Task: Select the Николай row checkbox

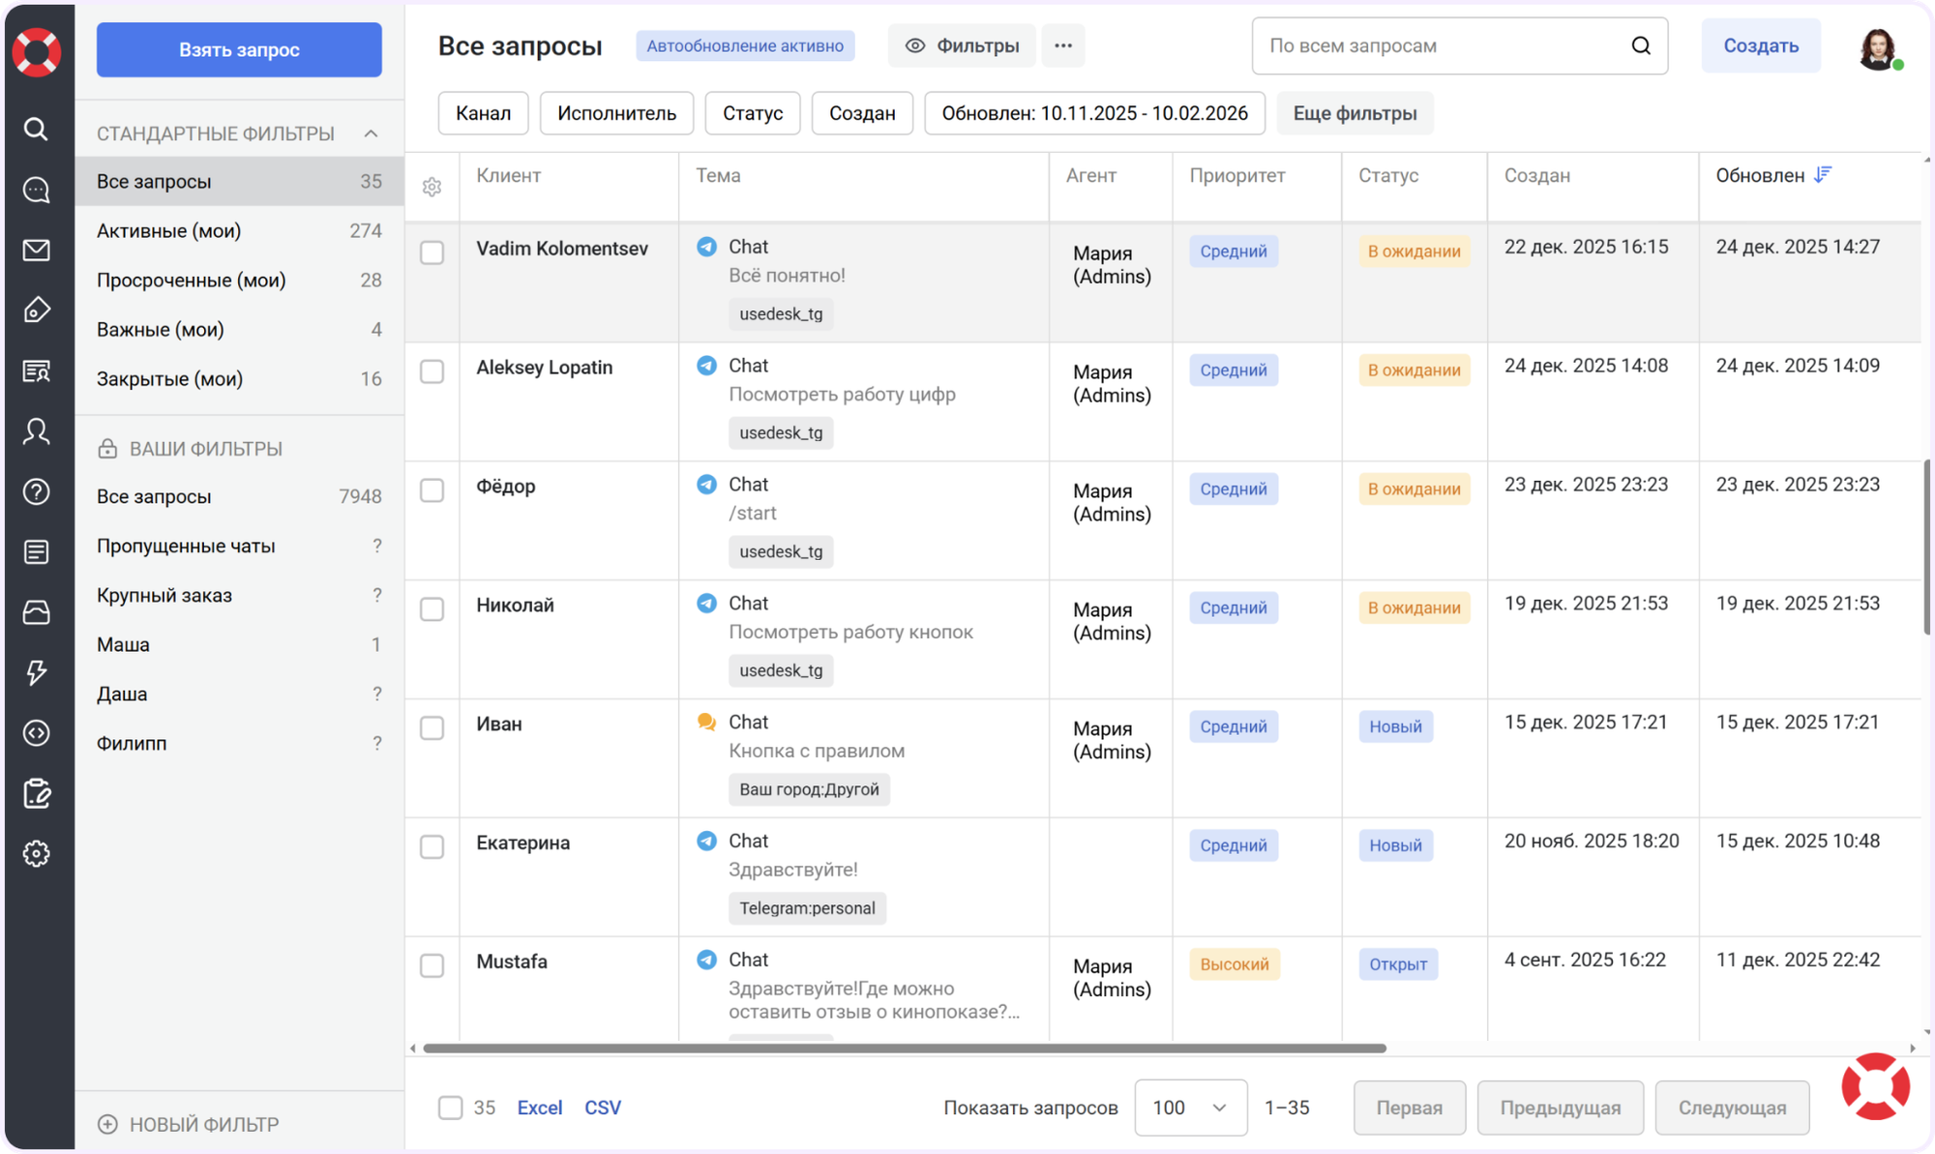Action: point(432,609)
